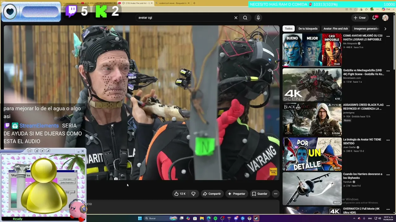The height and width of the screenshot is (222, 396).
Task: Open options for Godzilla vs Mechagodzilla video
Action: coord(388,71)
